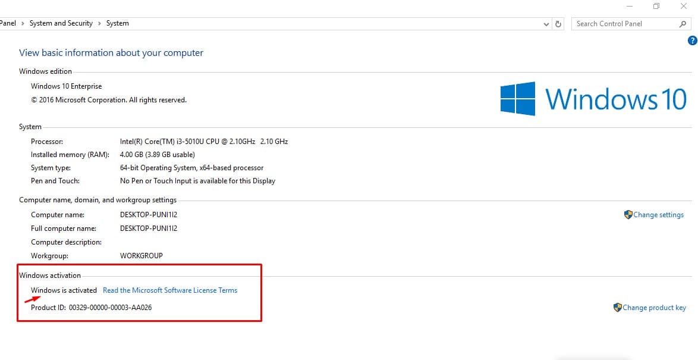Viewport: 698px width, 360px height.
Task: Open the Change product key link
Action: point(653,308)
